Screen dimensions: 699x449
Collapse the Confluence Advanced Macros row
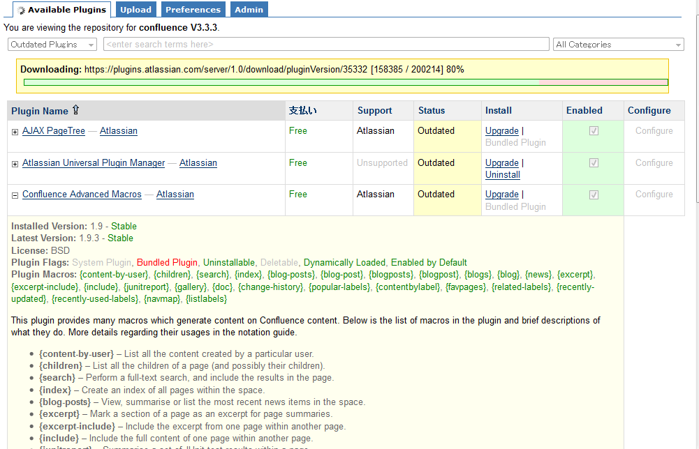[x=15, y=195]
